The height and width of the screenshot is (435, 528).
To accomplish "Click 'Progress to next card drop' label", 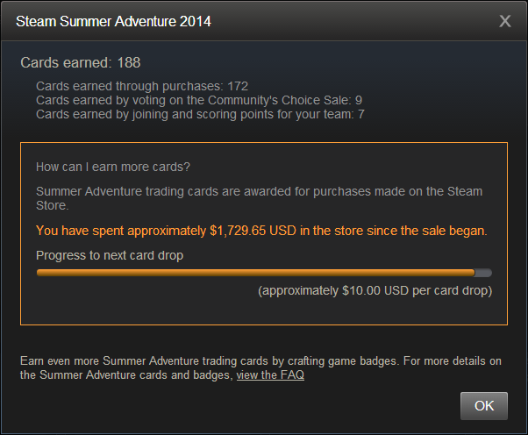I will point(110,255).
